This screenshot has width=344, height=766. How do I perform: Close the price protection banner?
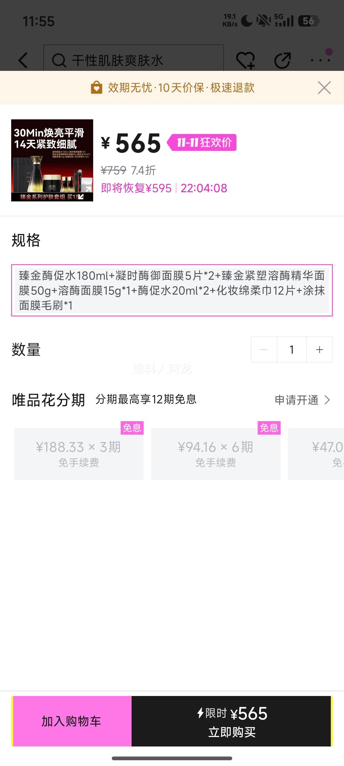coord(324,88)
